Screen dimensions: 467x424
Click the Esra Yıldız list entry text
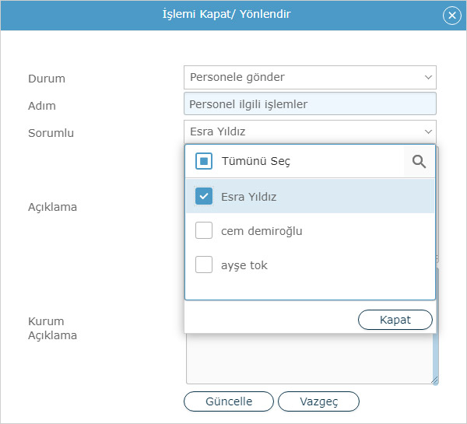pos(249,197)
